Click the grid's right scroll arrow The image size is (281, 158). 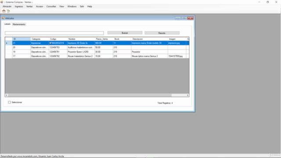pos(187,95)
